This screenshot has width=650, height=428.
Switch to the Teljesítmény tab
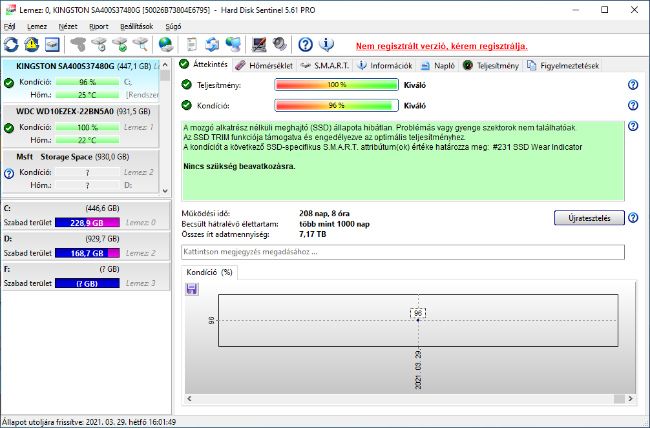pos(491,65)
